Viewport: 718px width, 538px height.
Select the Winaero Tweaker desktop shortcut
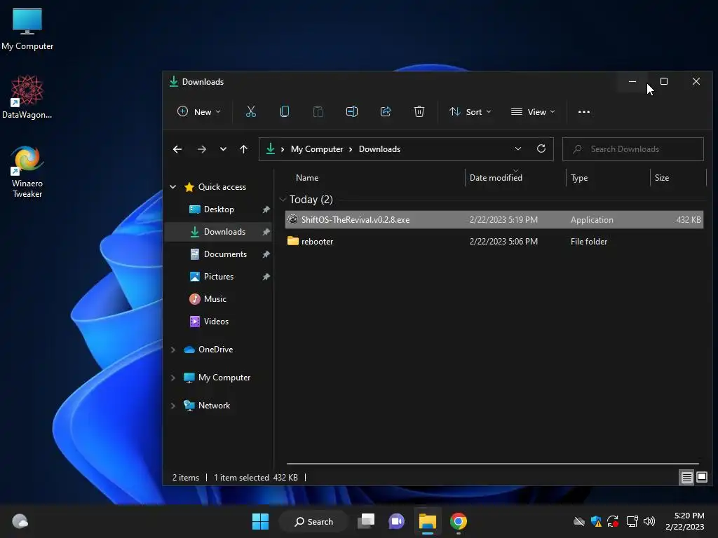[27, 172]
